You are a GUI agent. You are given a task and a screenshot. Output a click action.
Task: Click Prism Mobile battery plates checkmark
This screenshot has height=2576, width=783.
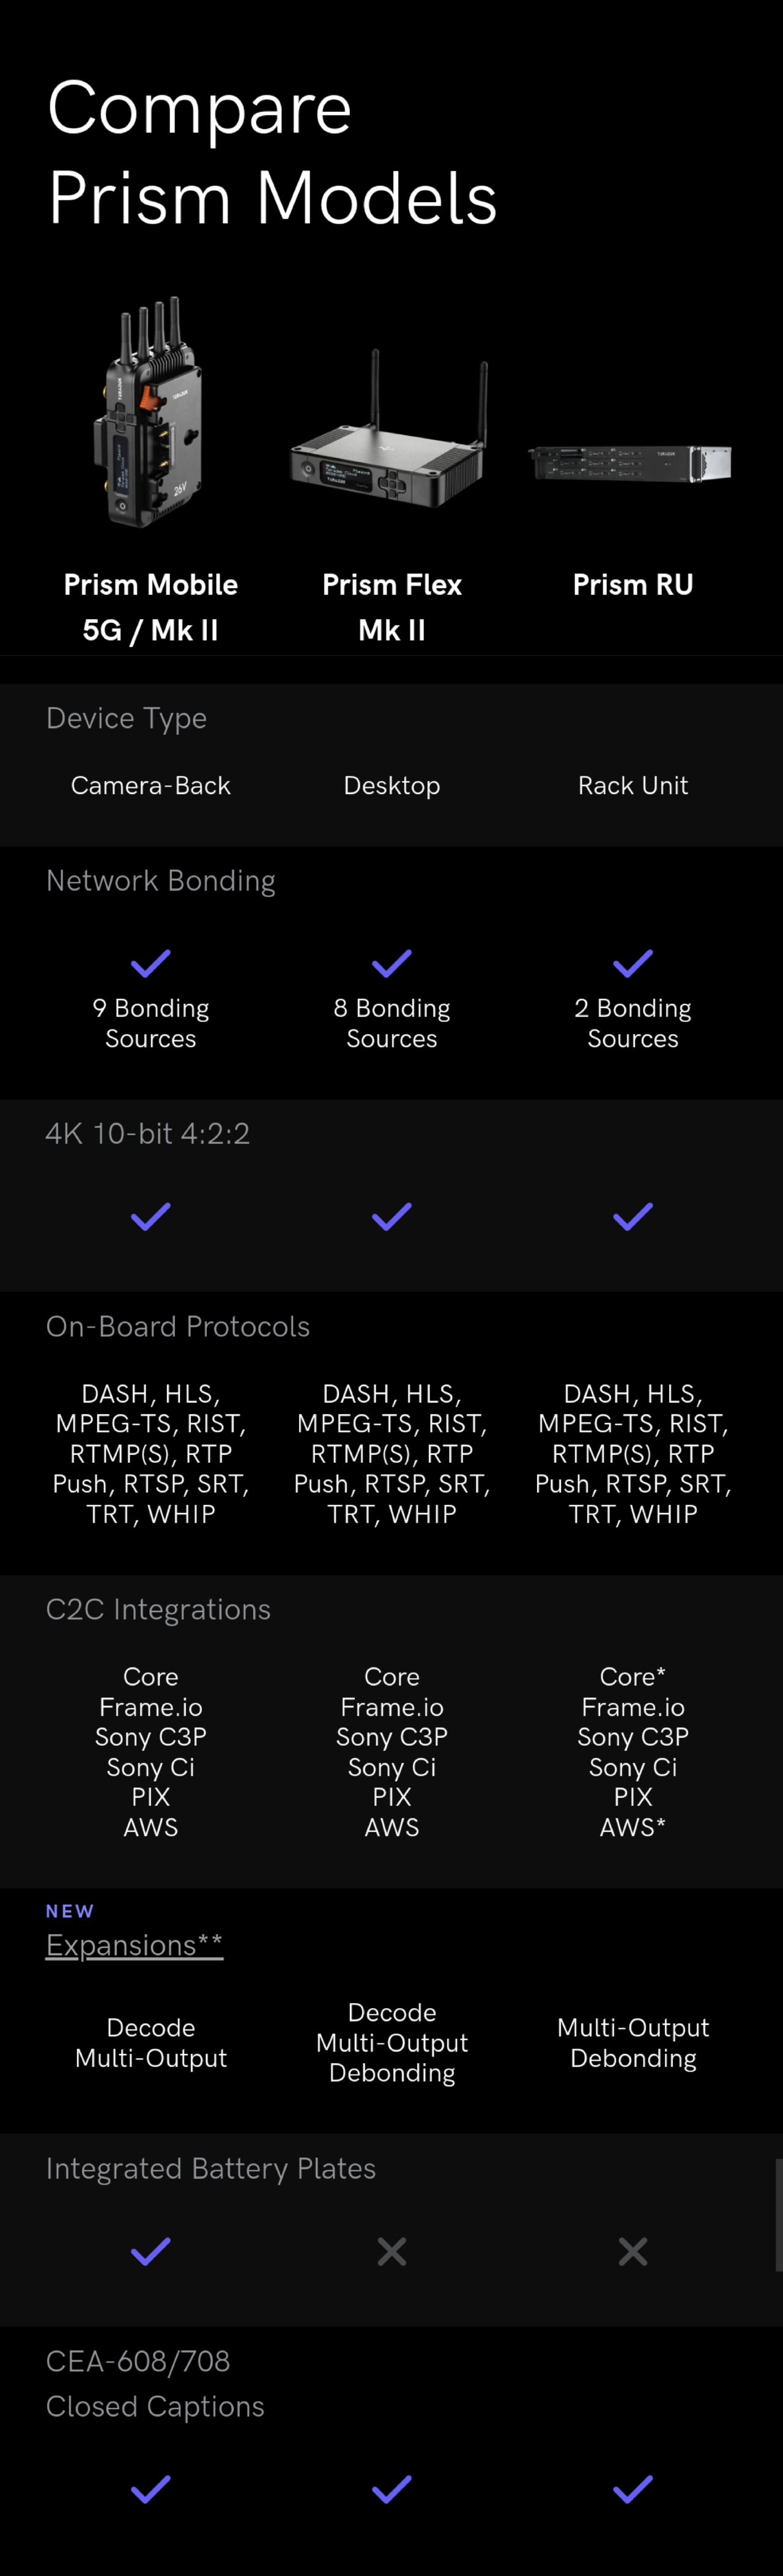150,2252
